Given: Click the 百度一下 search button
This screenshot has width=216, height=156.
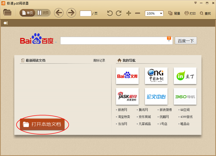Looking at the screenshot, I should pos(186,41).
